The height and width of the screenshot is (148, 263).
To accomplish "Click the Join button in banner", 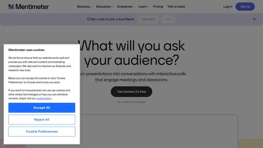I will (x=168, y=19).
